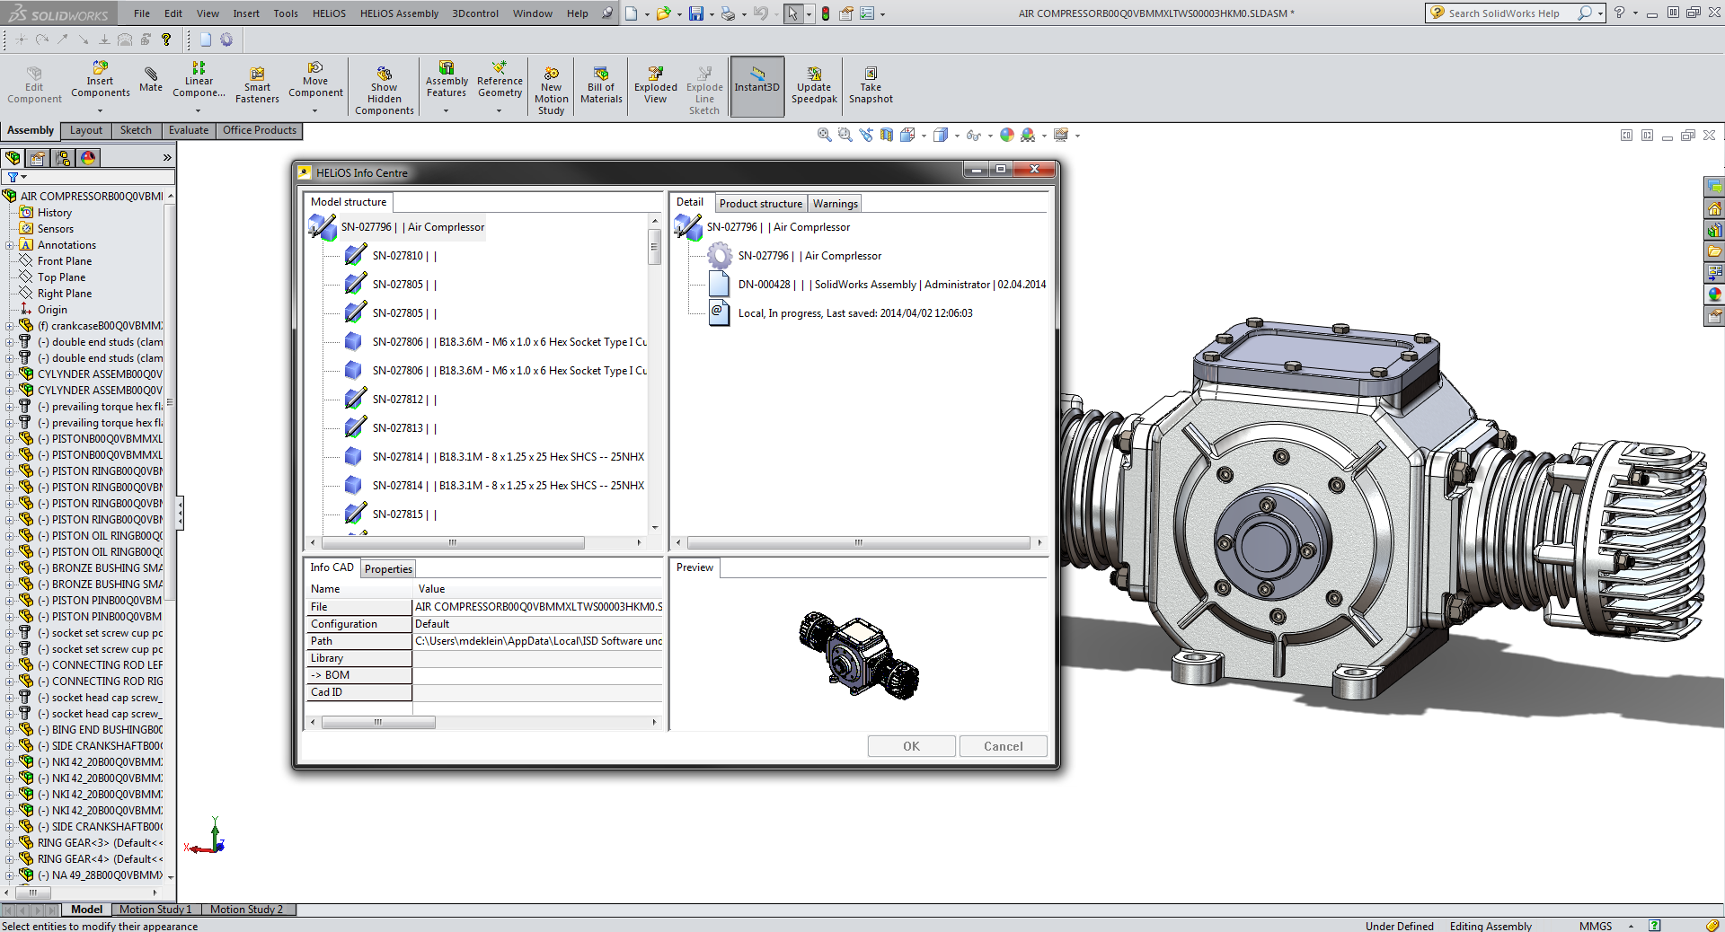Select the Mate tool
Viewport: 1725px width, 932px height.
(151, 79)
